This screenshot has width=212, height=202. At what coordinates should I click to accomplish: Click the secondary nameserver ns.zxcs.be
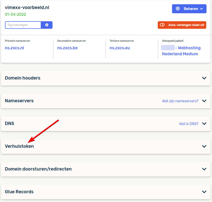pos(67,48)
